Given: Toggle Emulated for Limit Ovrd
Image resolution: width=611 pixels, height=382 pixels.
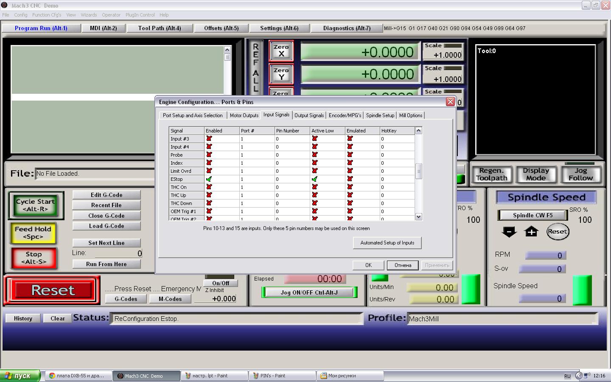Looking at the screenshot, I should (350, 171).
